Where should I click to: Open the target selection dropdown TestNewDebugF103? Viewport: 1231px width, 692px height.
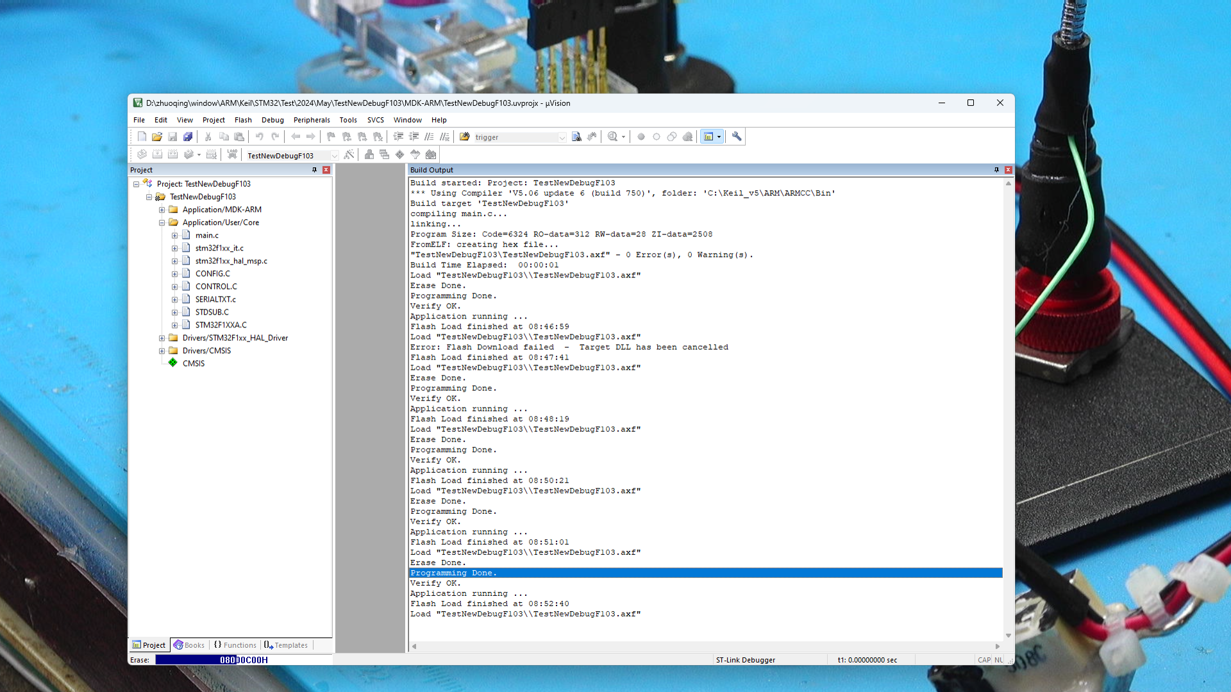(335, 155)
